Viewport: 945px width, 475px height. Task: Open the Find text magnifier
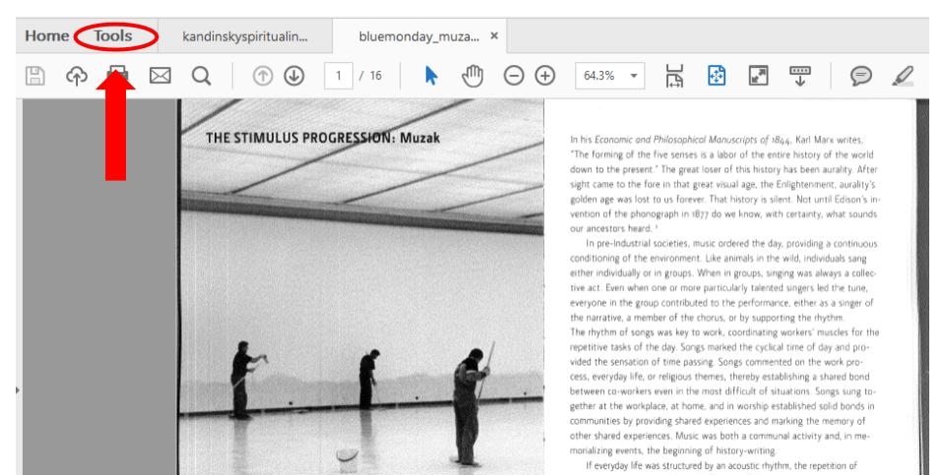(201, 76)
